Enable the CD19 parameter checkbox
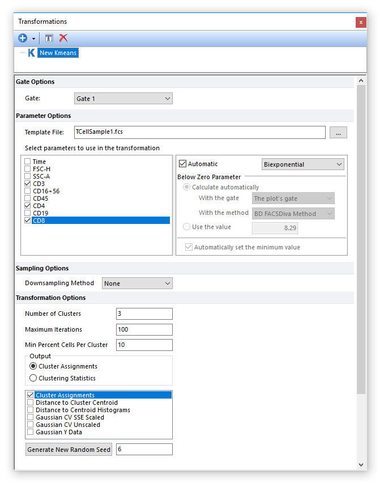Image resolution: width=384 pixels, height=487 pixels. point(28,213)
